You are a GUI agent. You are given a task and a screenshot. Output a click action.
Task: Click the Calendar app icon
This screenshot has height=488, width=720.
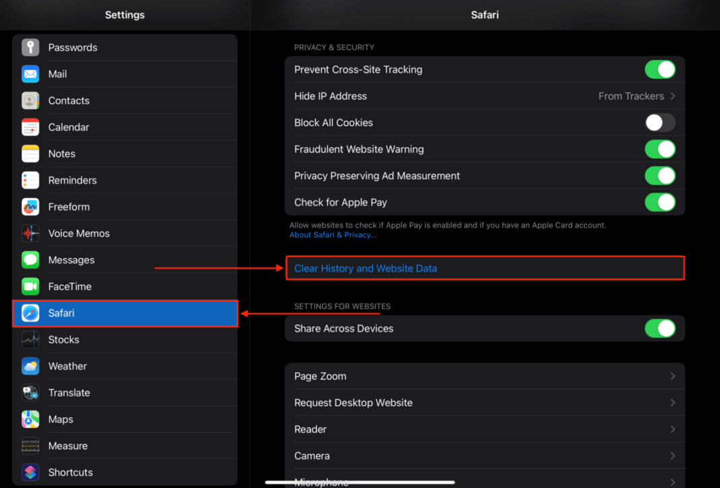(x=30, y=127)
